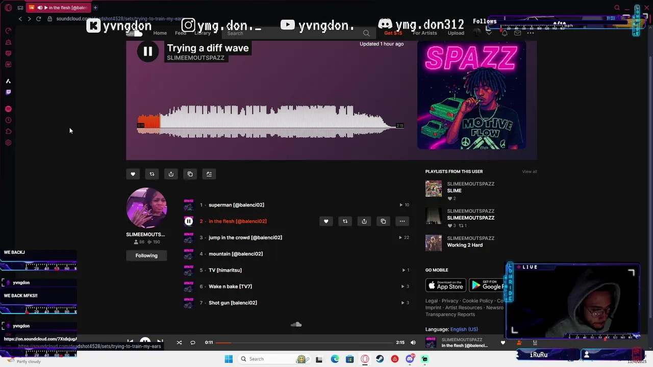
Task: Reload the page in browser toolbar
Action: click(38, 19)
